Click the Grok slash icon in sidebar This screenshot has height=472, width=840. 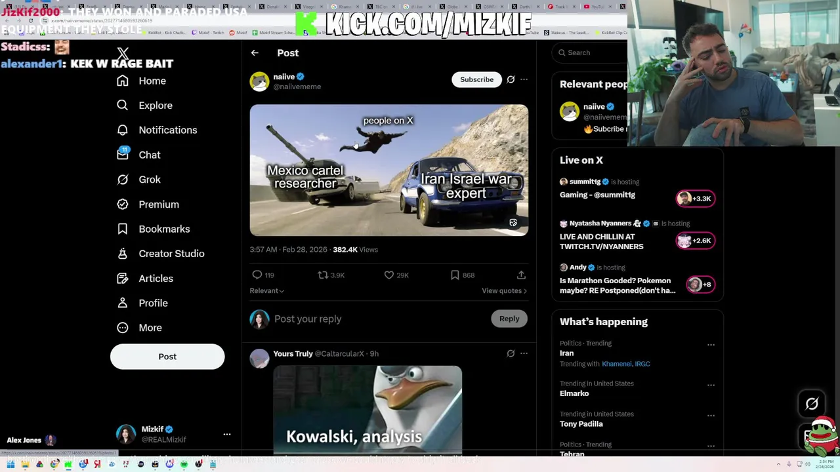pos(123,180)
